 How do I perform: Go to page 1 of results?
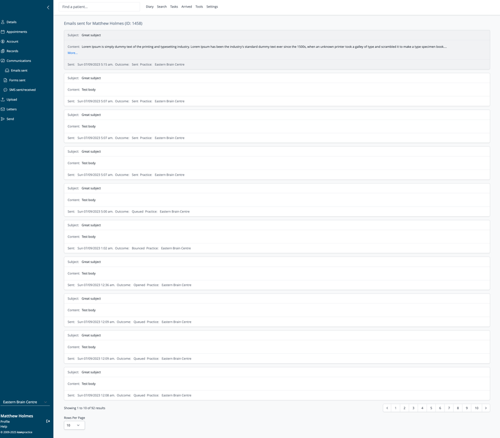tap(396, 408)
